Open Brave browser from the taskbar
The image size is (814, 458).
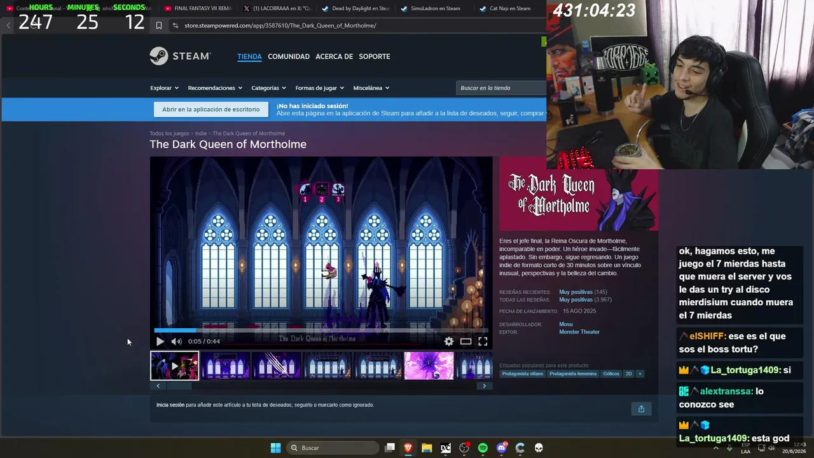[408, 448]
